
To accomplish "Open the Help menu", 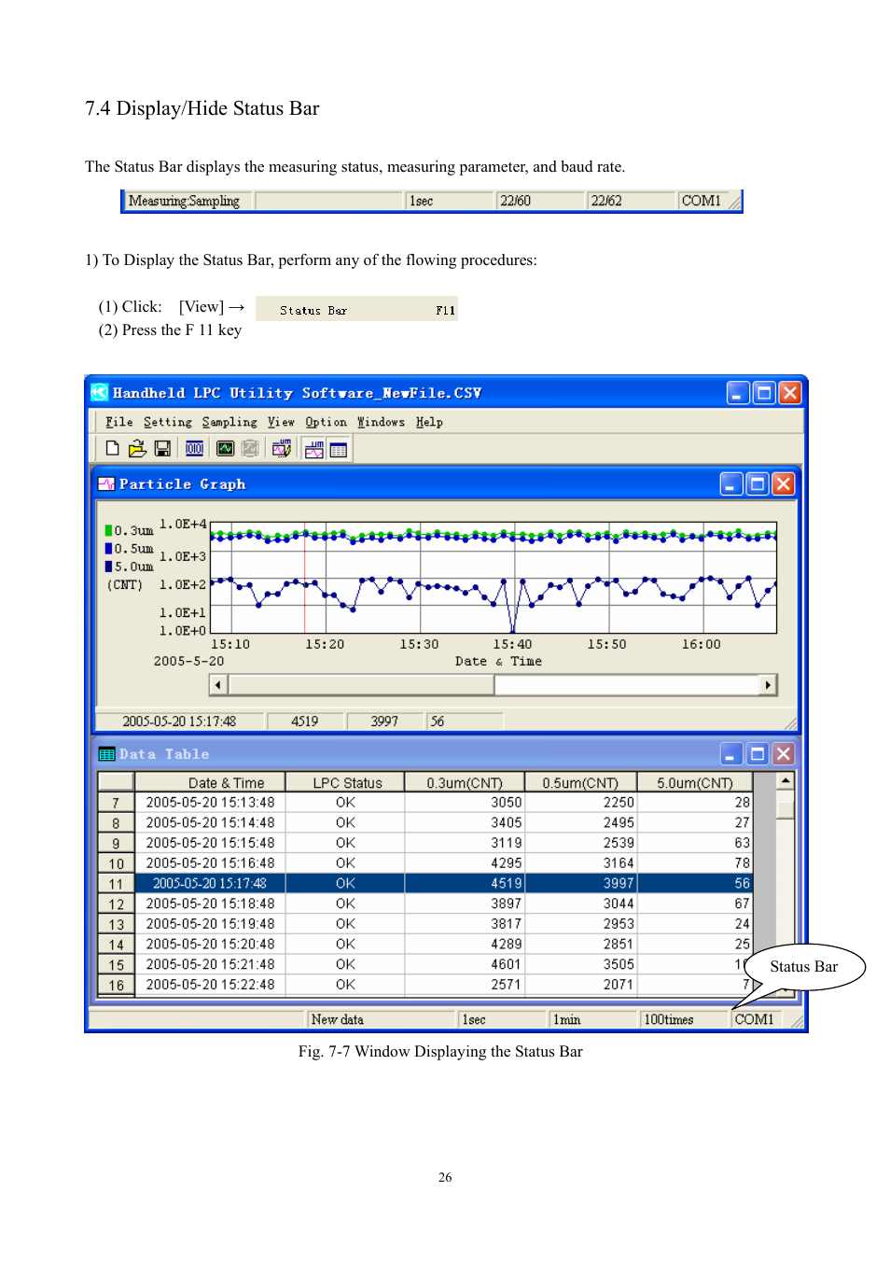I will tap(429, 422).
